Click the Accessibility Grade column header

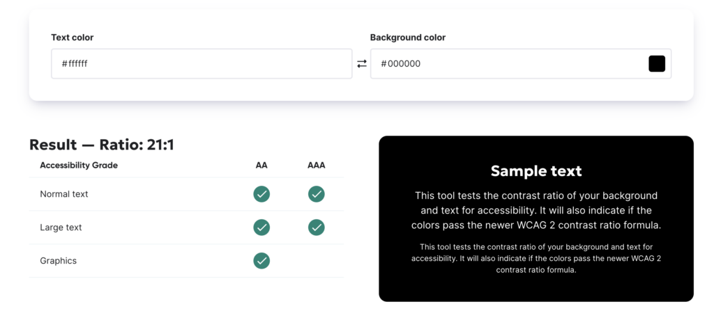[79, 166]
